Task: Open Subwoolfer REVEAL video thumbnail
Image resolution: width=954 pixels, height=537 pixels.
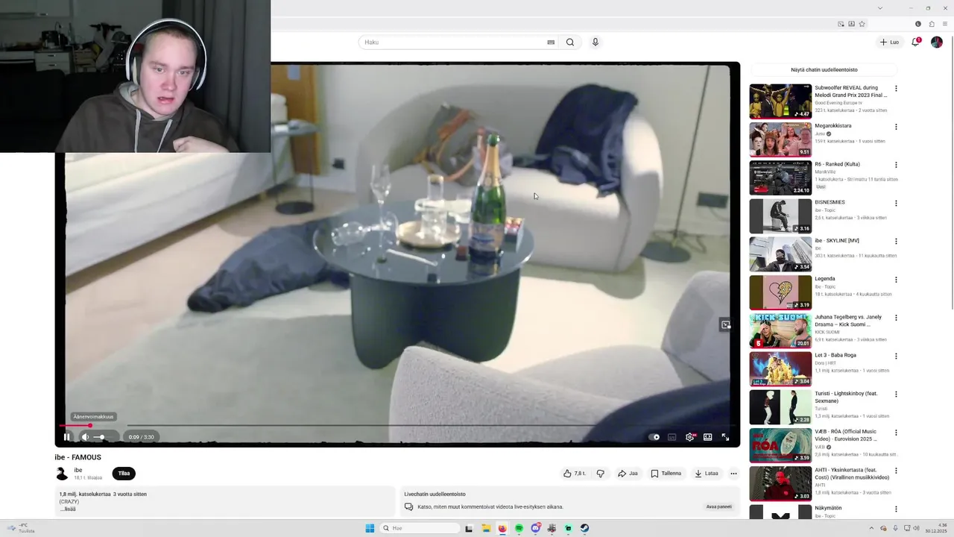Action: 780,101
